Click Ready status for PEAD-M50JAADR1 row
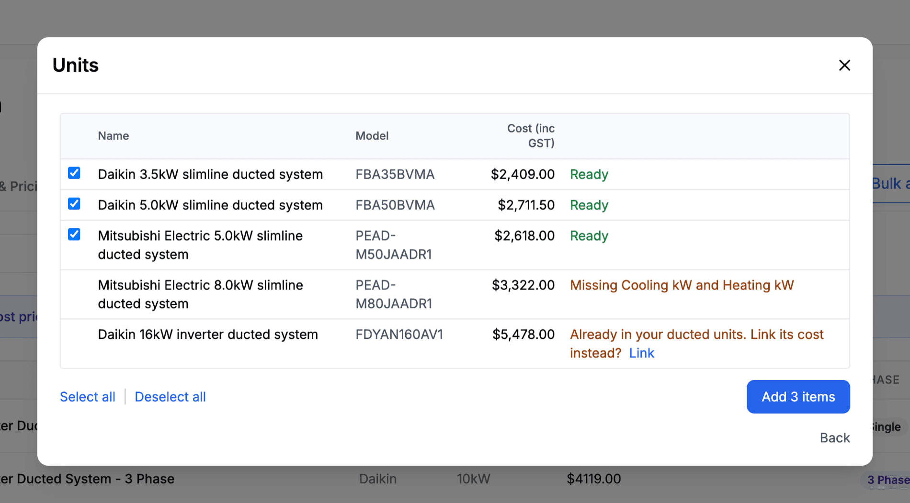The image size is (910, 503). pyautogui.click(x=589, y=235)
